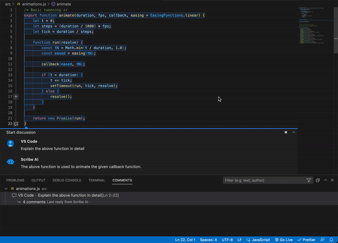The image size is (338, 243).
Task: Click 'Explain the above function in detail' comment
Action: pyautogui.click(x=52, y=148)
